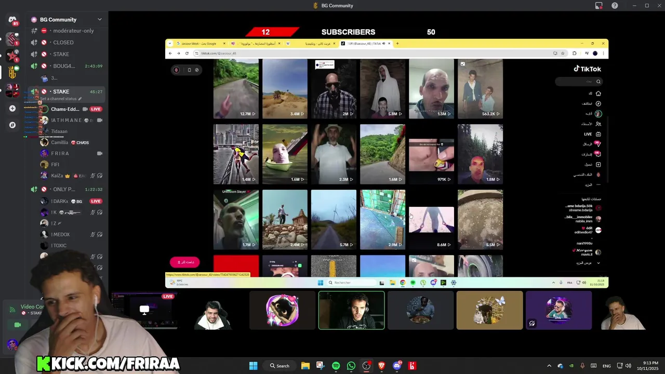Expand the BG Community server dropdown
The height and width of the screenshot is (374, 665).
(x=99, y=20)
